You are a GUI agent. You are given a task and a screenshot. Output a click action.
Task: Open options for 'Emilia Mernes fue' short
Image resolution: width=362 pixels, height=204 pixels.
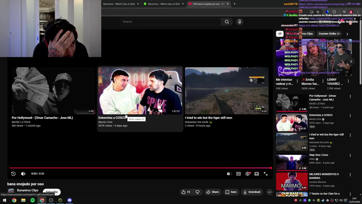pos(323,81)
